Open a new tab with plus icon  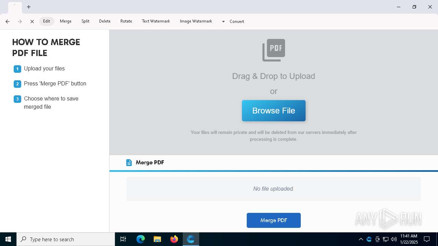click(x=29, y=7)
